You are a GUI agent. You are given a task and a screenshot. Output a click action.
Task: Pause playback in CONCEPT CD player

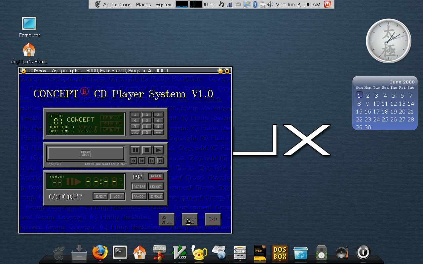(135, 150)
